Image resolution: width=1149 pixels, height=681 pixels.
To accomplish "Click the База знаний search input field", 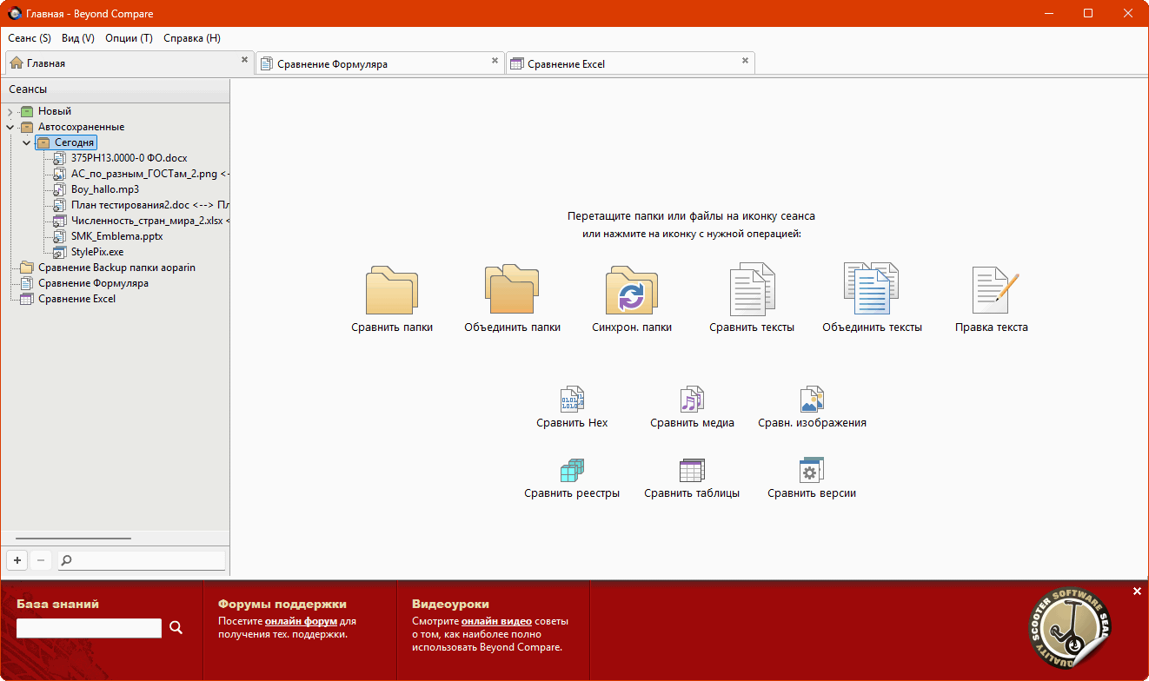I will (89, 628).
